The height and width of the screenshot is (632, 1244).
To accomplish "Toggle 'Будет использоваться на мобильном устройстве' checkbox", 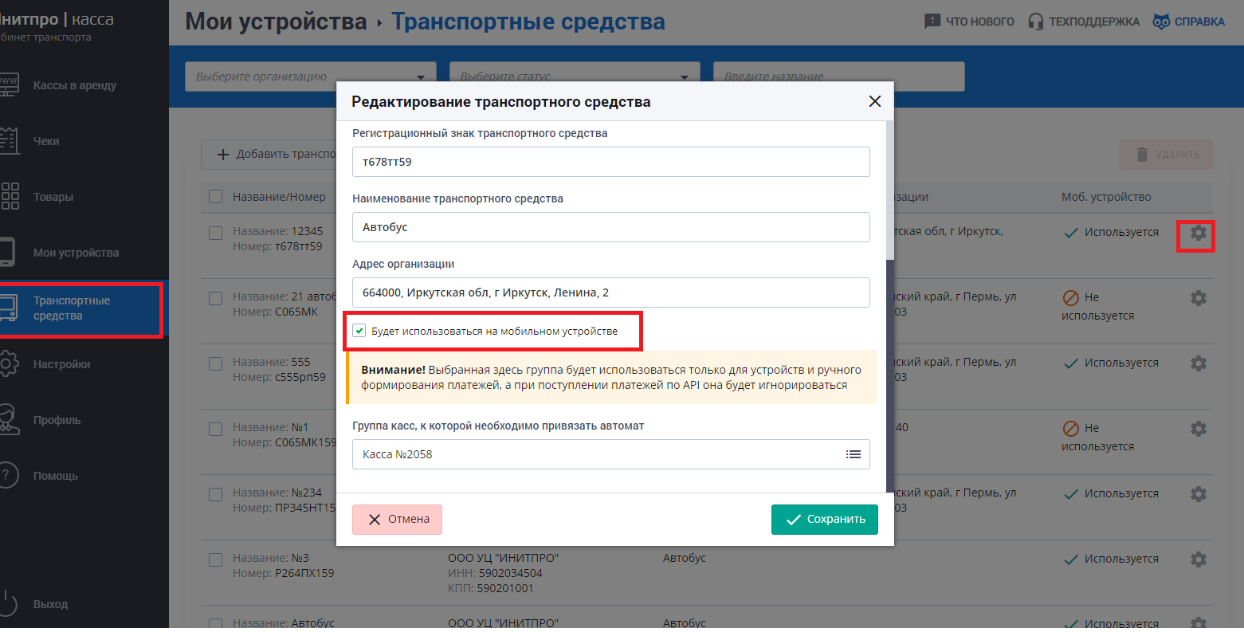I will [359, 331].
